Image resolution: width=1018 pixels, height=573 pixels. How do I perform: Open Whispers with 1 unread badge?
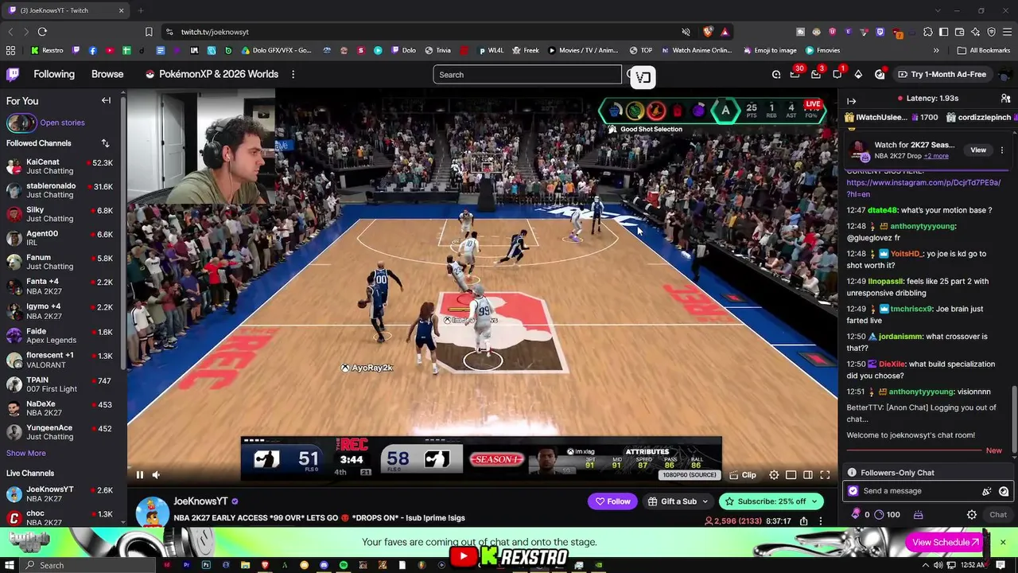(837, 74)
